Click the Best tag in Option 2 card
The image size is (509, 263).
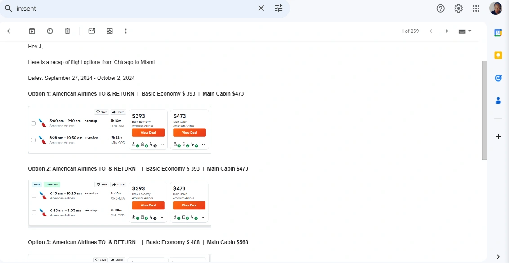pos(37,184)
